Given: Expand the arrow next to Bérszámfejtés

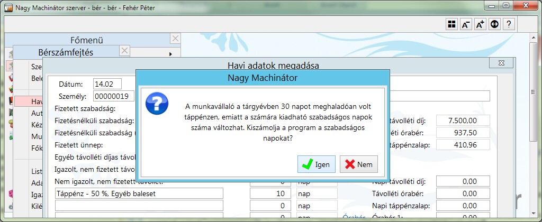Looking at the screenshot, I should click(x=170, y=54).
